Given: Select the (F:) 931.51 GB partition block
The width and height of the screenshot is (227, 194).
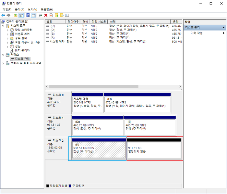Looking at the screenshot, I should [99, 149].
